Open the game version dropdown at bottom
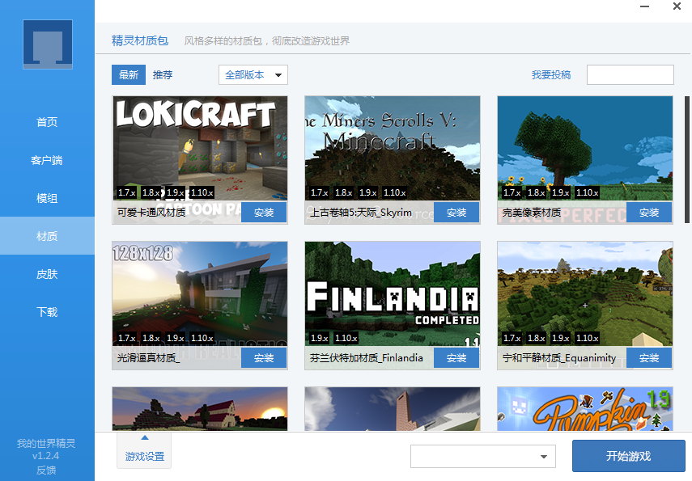The image size is (692, 481). (x=483, y=456)
